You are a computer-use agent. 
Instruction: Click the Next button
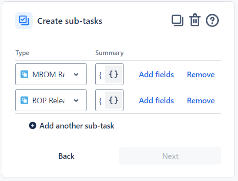(x=170, y=156)
